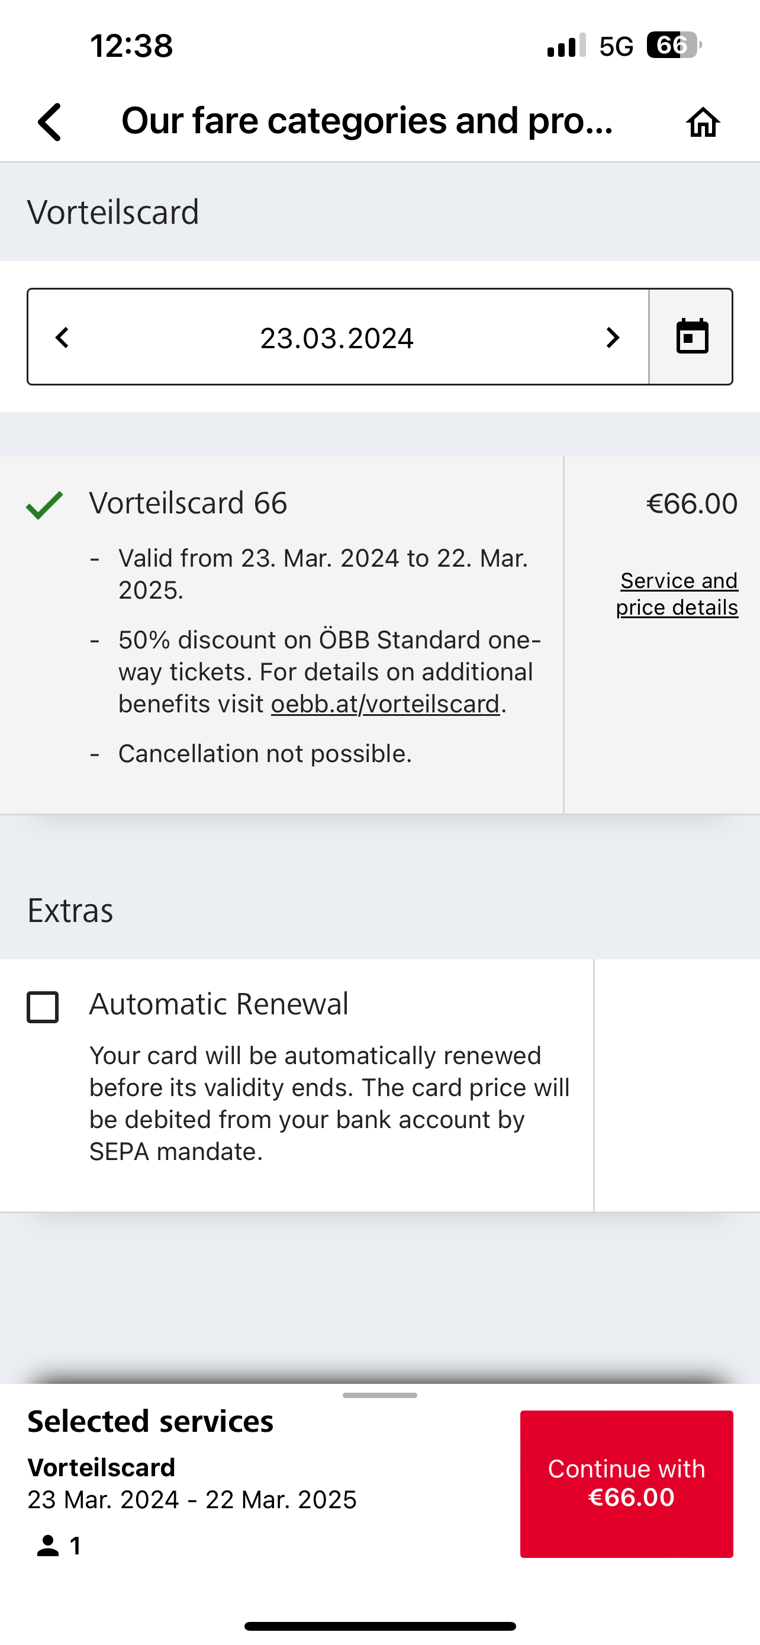760x1645 pixels.
Task: Select the Vorteilscard 66 option
Action: 189,503
